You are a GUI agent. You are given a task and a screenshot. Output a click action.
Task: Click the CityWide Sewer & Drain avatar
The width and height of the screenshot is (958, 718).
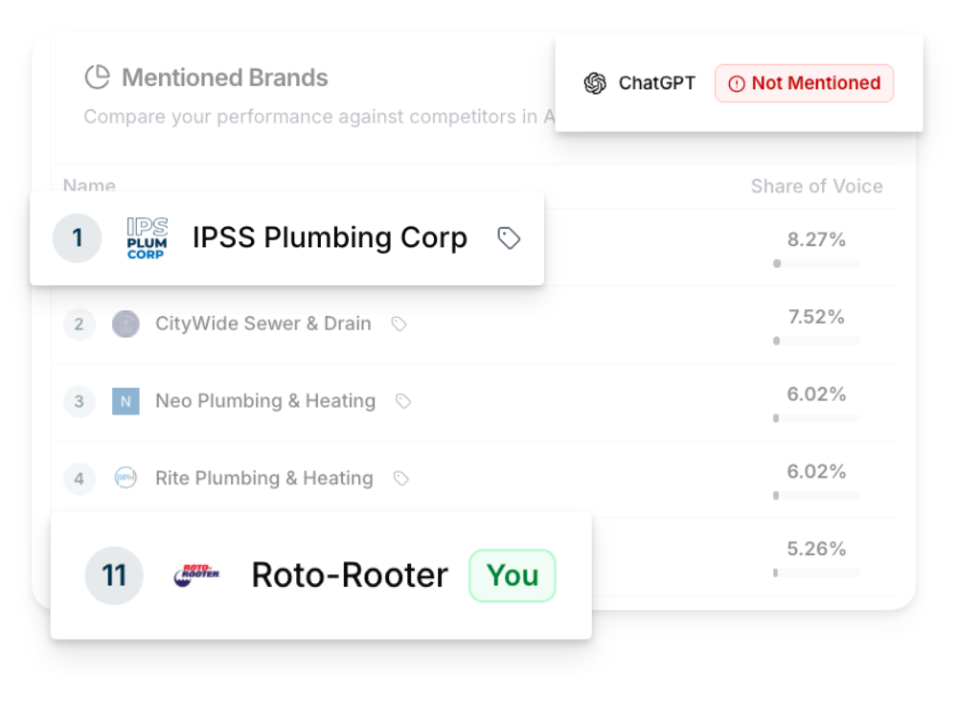coord(125,325)
